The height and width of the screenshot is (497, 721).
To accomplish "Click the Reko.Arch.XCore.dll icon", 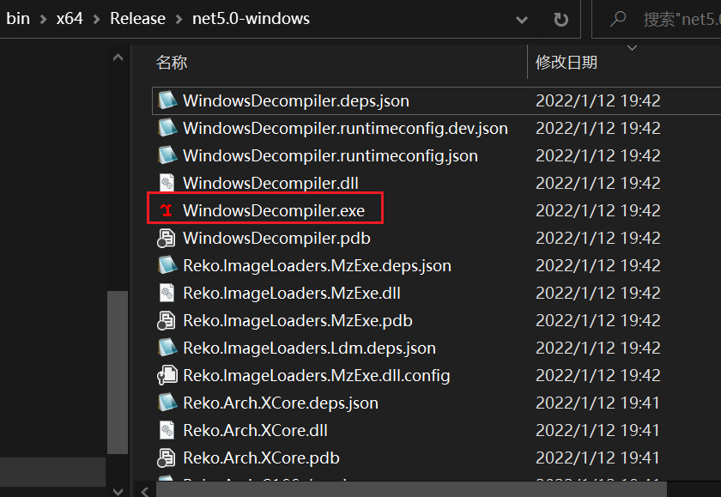I will pyautogui.click(x=167, y=430).
